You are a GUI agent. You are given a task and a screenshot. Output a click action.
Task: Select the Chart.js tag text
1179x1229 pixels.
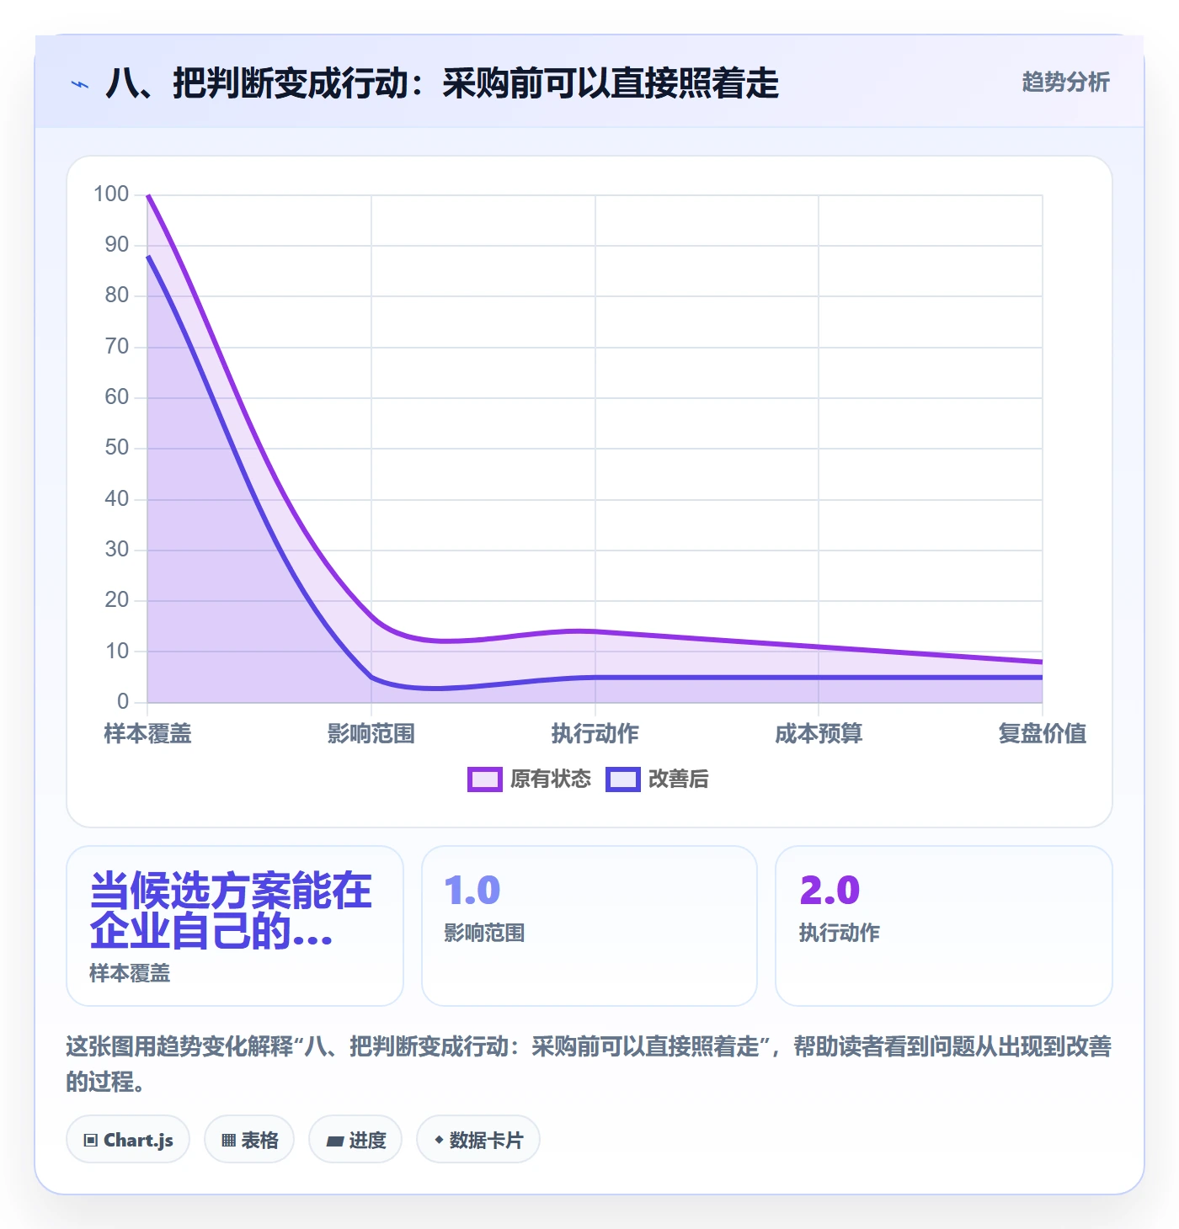(138, 1140)
